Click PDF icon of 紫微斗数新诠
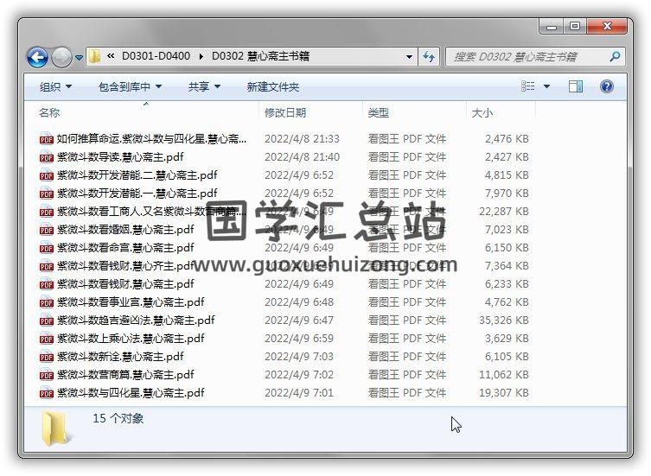 click(x=47, y=357)
